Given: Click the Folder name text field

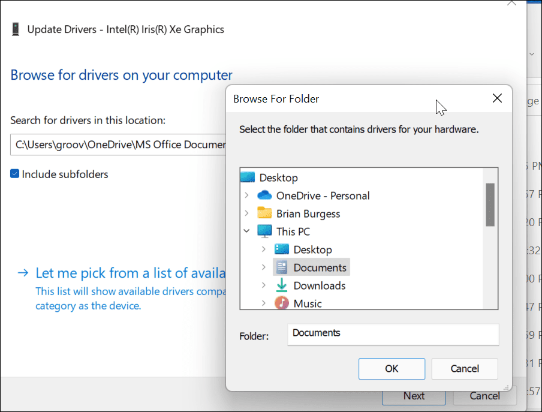Looking at the screenshot, I should (x=393, y=335).
